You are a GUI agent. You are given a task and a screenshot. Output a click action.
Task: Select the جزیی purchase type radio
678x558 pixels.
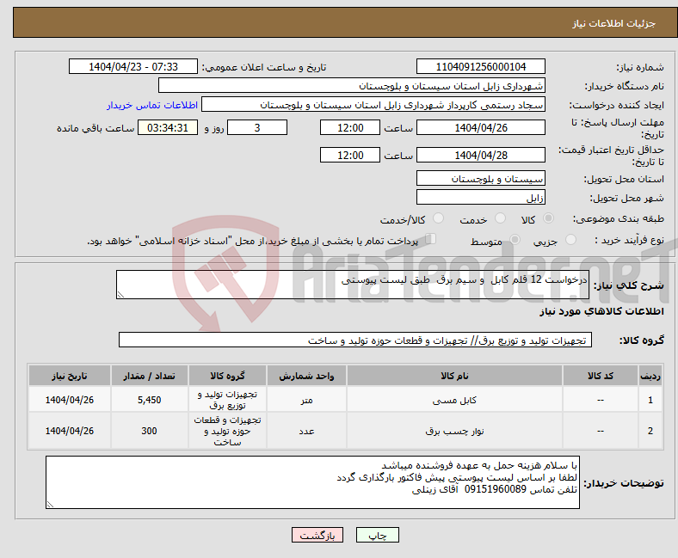click(x=570, y=240)
